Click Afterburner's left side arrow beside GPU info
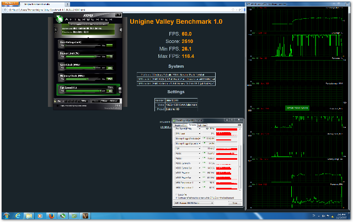 pyautogui.click(x=56, y=30)
